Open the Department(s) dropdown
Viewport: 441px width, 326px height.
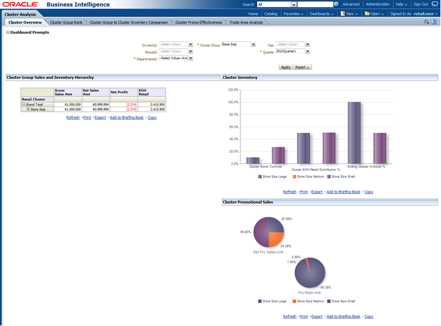point(190,58)
